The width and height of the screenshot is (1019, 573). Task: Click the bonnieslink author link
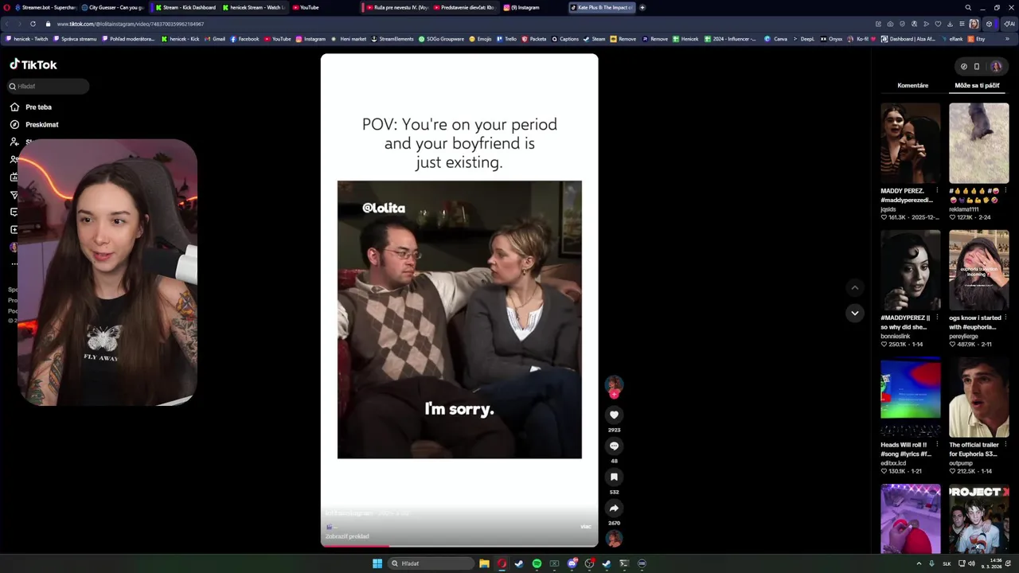(x=894, y=336)
